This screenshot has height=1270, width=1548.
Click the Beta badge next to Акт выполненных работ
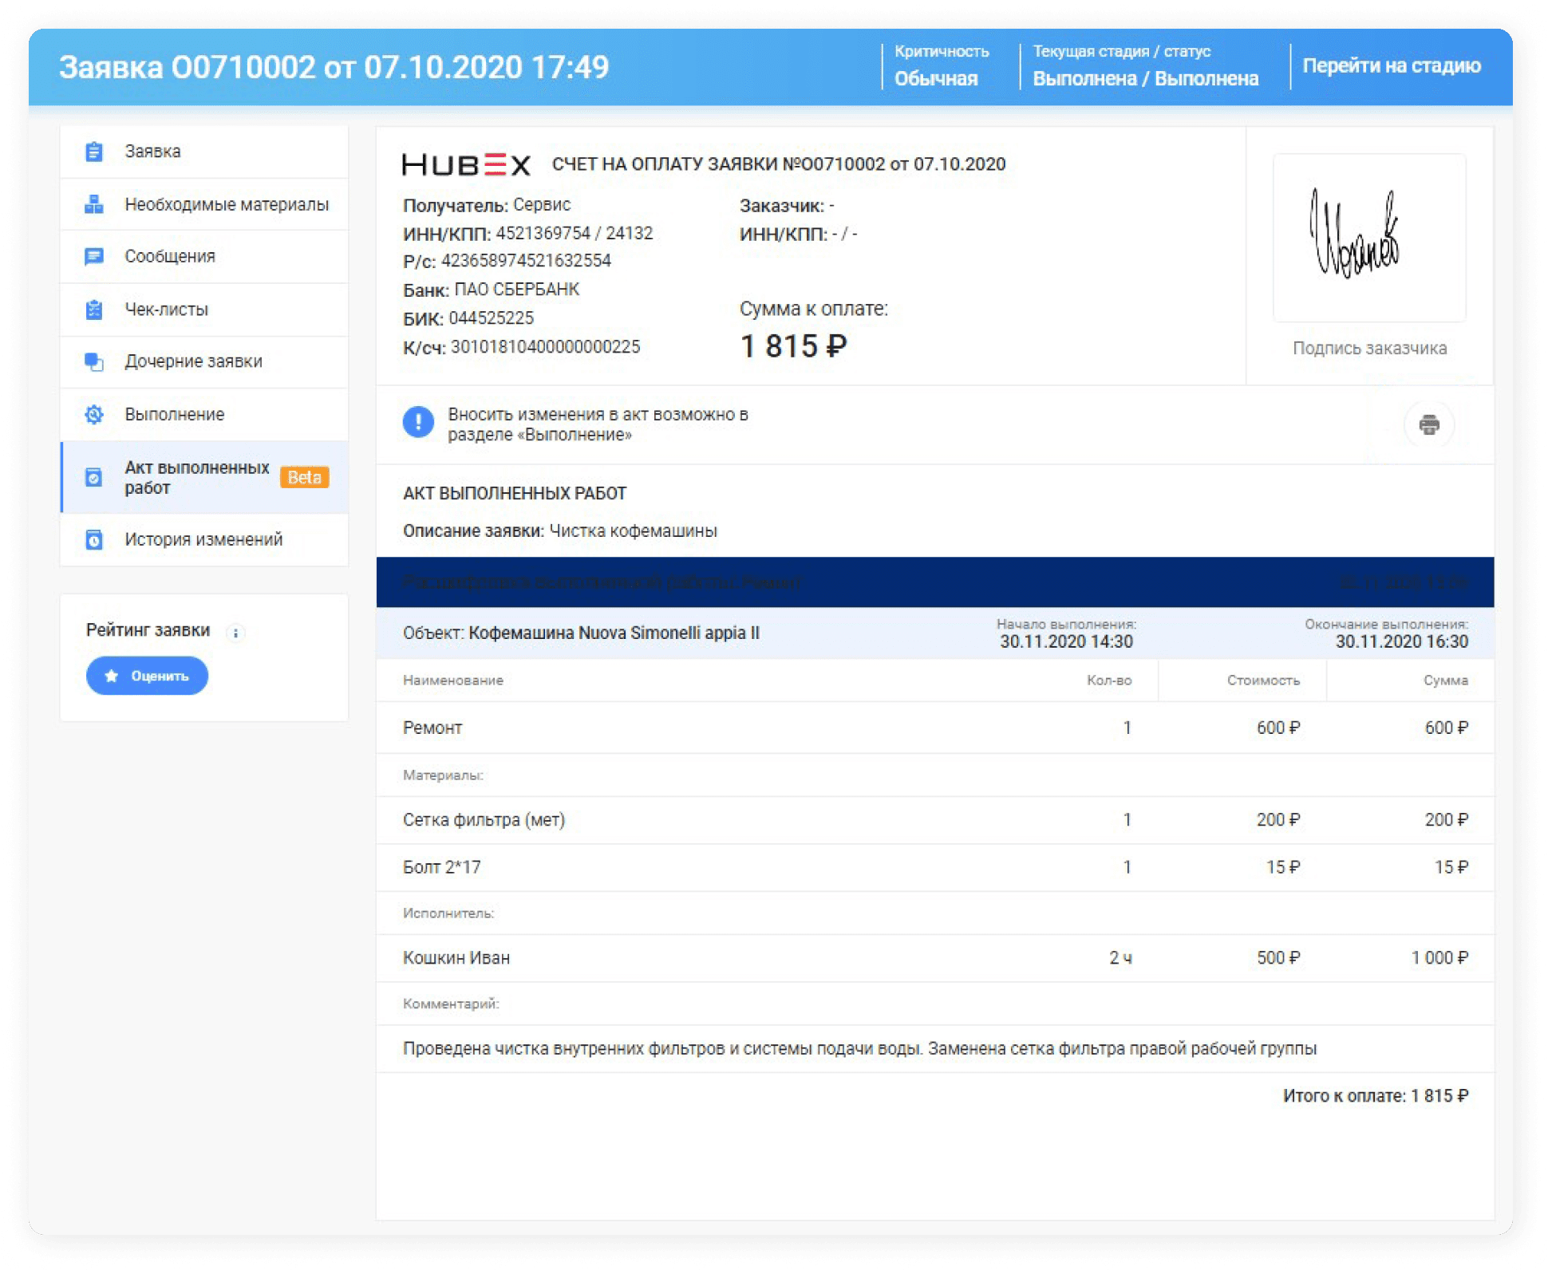305,477
